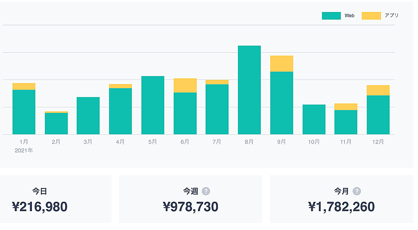Select the teal Web bar for 1月
The image size is (418, 230).
(24, 112)
